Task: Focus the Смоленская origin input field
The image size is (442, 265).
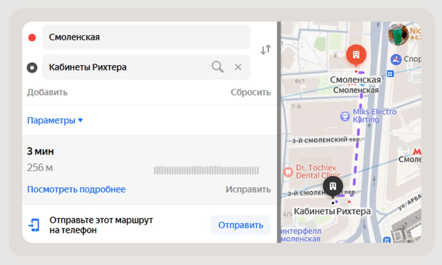Action: point(146,37)
